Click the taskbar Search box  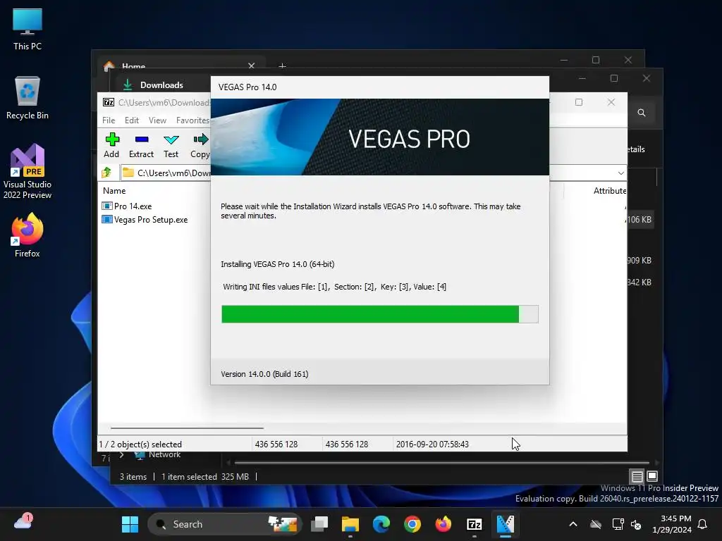[x=225, y=524]
